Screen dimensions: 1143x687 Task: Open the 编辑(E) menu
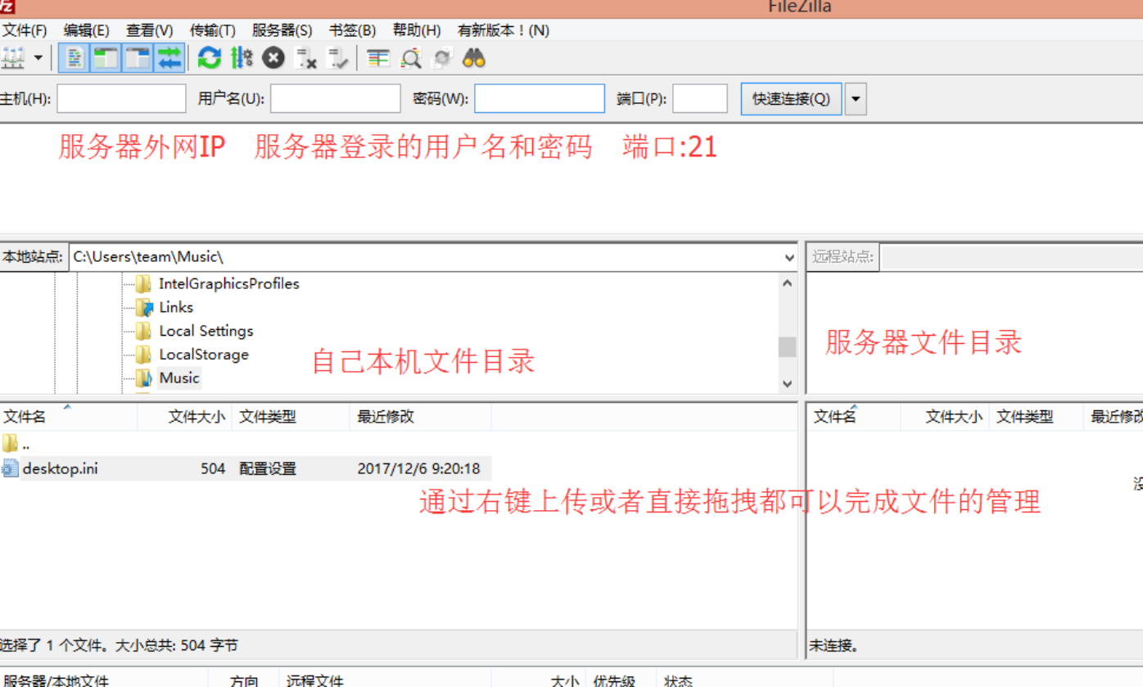[x=87, y=30]
